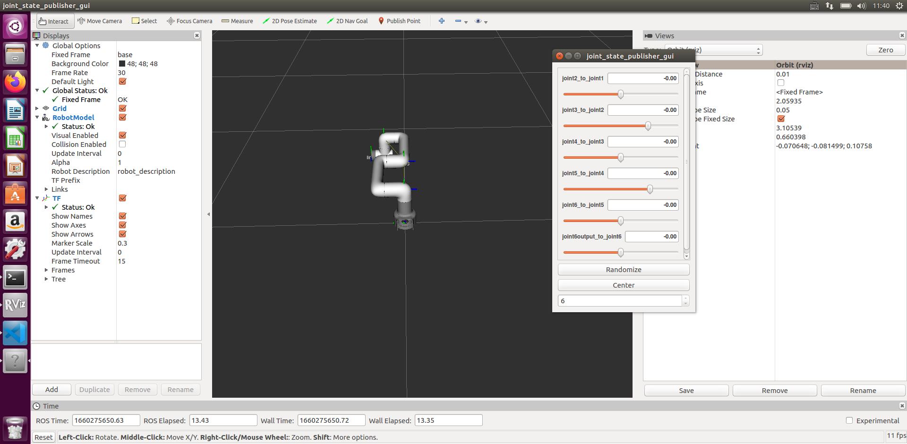
Task: Open the RViz launcher in the dock
Action: (15, 305)
